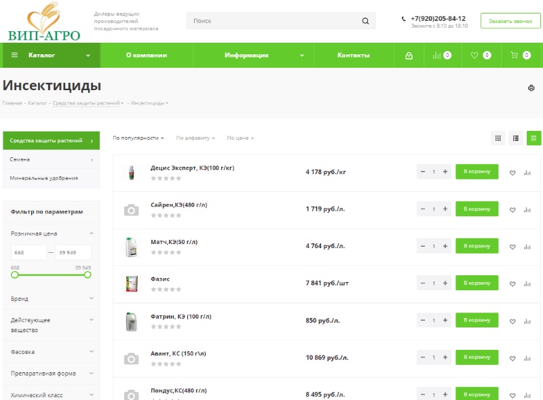Open the О компании menu item
This screenshot has height=400, width=543.
click(146, 56)
